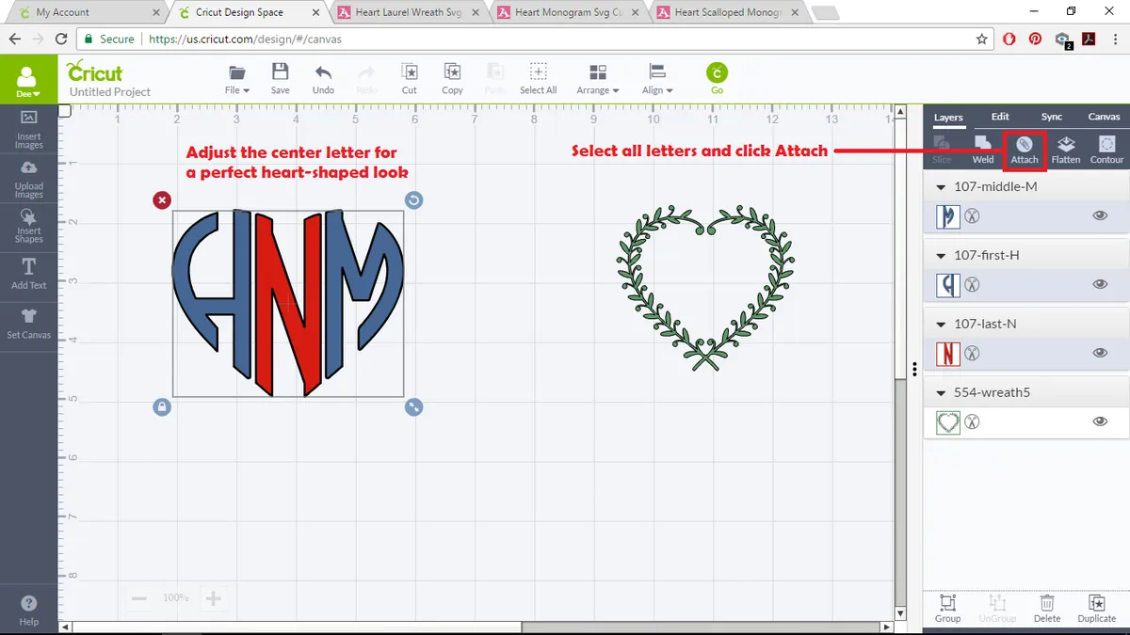Collapse the 554-wreath5 layer group

(x=941, y=393)
